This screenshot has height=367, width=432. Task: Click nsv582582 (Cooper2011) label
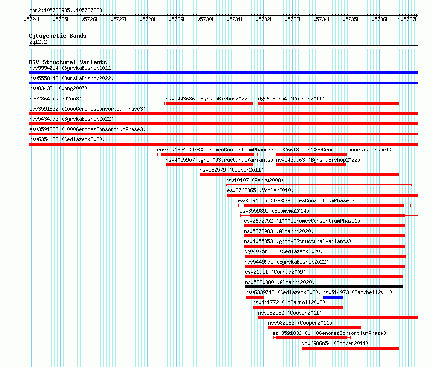[290, 313]
